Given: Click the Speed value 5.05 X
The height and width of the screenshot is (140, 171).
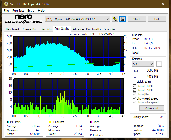Looking at the screenshot, I should [x=159, y=134].
